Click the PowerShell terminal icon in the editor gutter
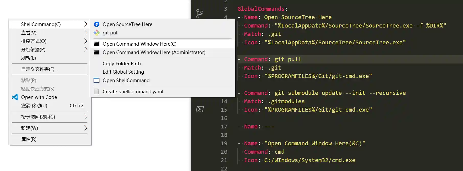Screen dimensions: 463x171 pyautogui.click(x=199, y=109)
